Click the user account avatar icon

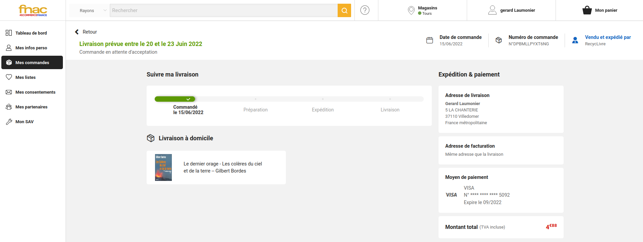[x=492, y=10]
